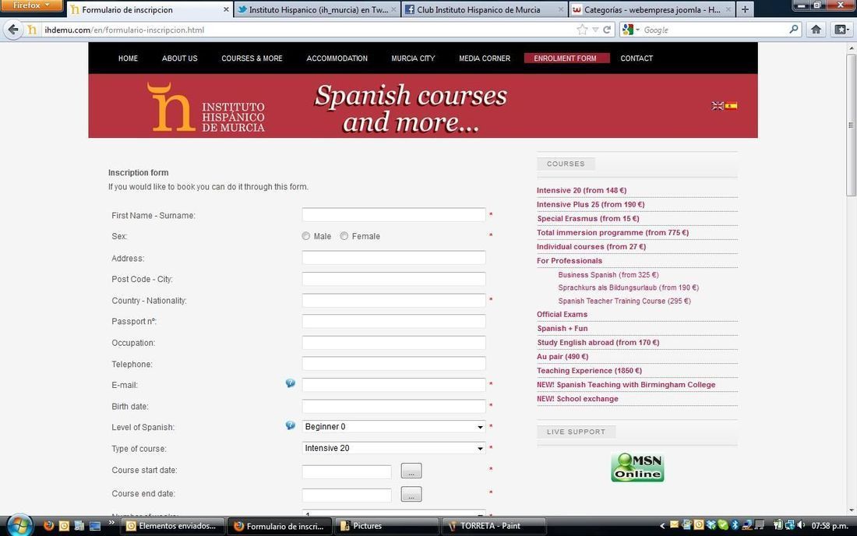Click the Bluetooth tray icon
The width and height of the screenshot is (857, 536).
pos(735,525)
